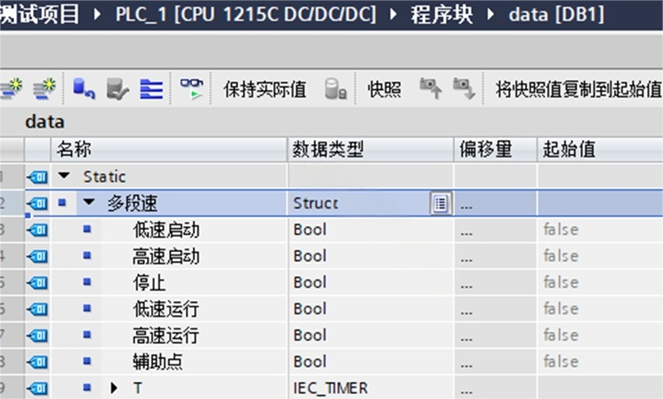Click Bool type of 停止
Viewport: 663px width, 399px height.
[371, 282]
